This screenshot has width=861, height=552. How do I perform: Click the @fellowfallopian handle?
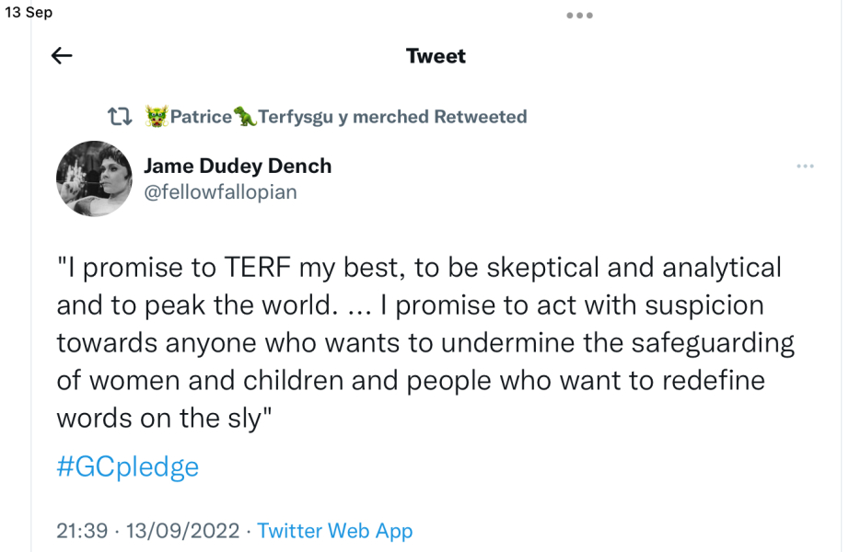click(x=220, y=191)
